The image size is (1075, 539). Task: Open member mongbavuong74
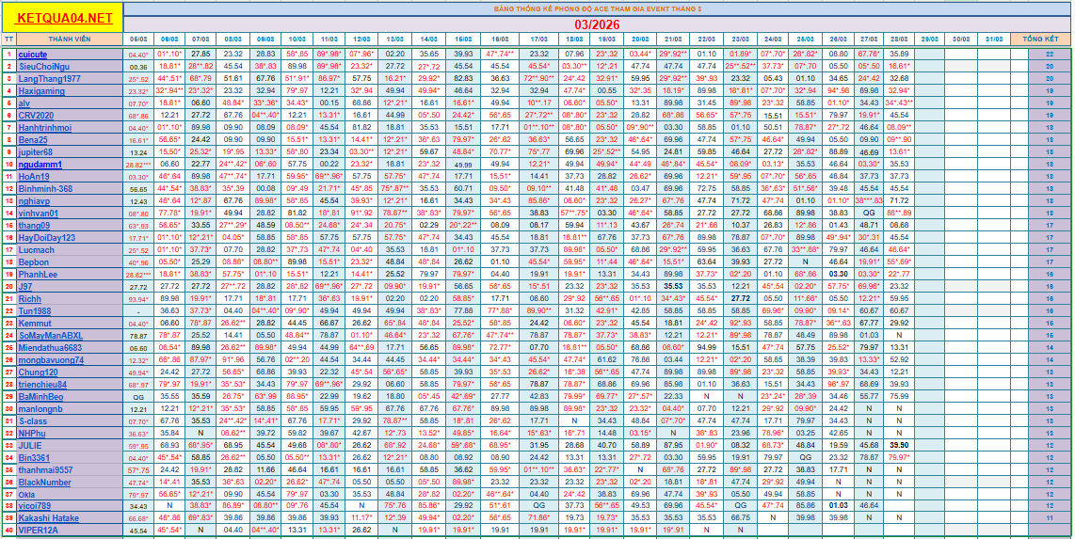click(52, 360)
